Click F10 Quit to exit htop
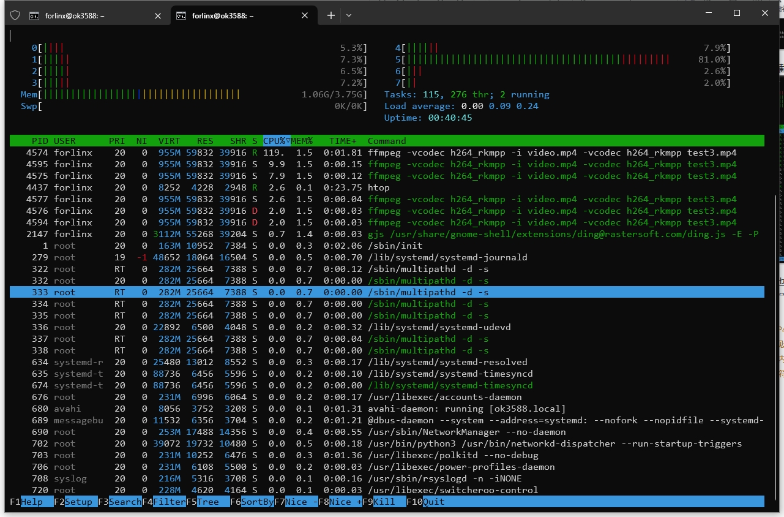This screenshot has width=784, height=517. [x=433, y=502]
